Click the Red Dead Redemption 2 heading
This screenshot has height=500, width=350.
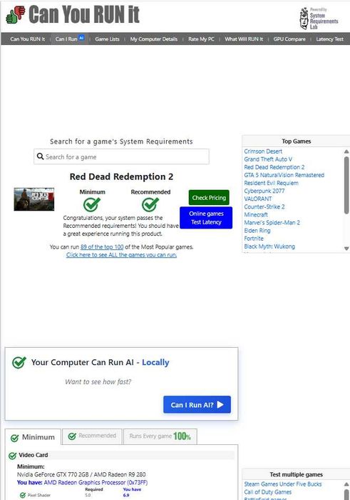click(x=121, y=176)
